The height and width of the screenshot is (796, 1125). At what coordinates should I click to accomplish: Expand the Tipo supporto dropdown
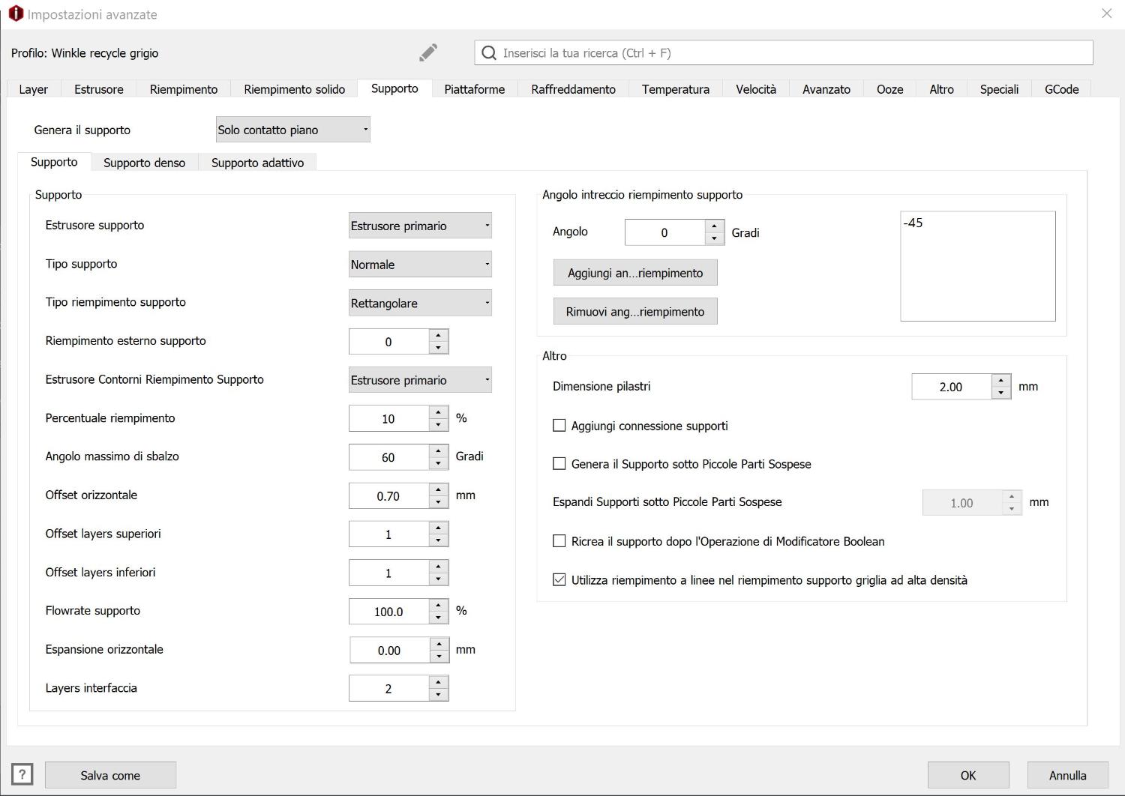click(x=420, y=265)
